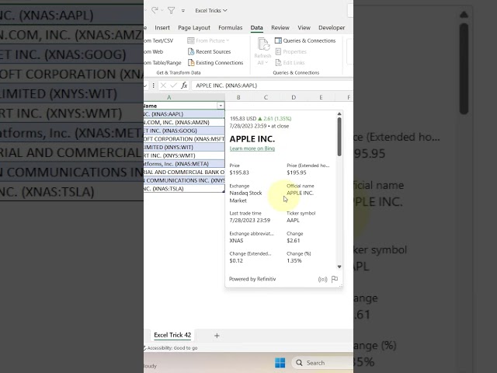Open the Insert ribbon tab
The width and height of the screenshot is (497, 373).
point(162,28)
